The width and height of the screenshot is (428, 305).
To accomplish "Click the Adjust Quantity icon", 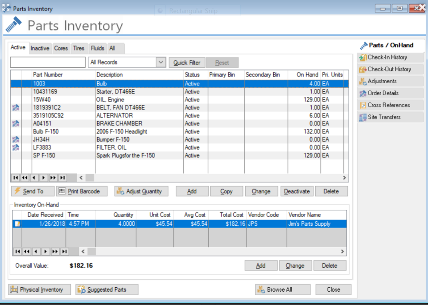I will click(120, 191).
